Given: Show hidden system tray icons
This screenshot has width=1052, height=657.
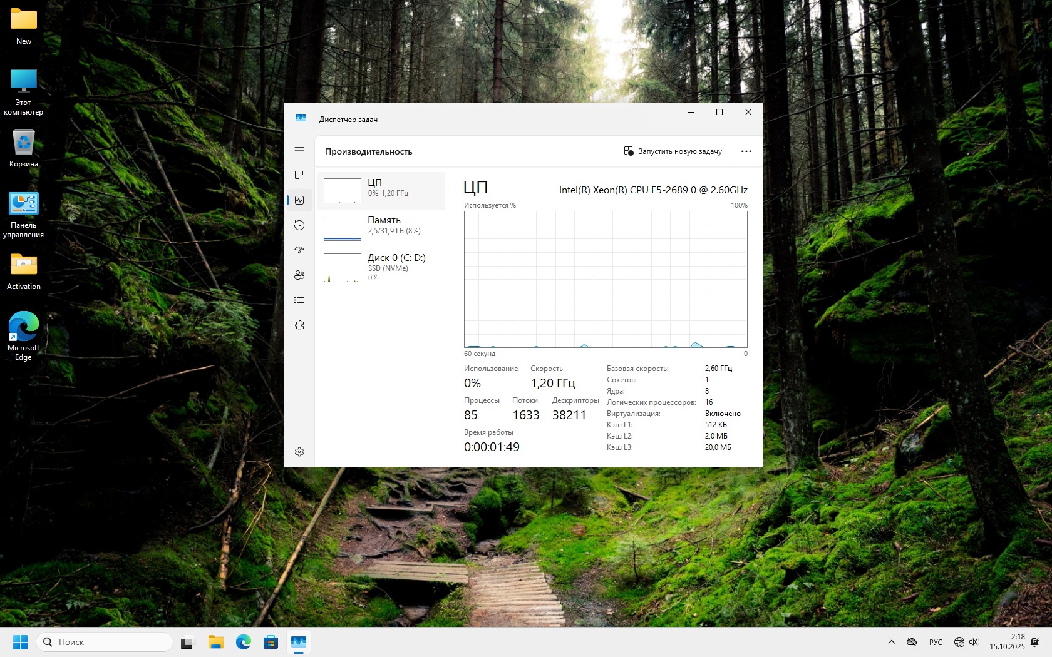Looking at the screenshot, I should click(x=891, y=642).
